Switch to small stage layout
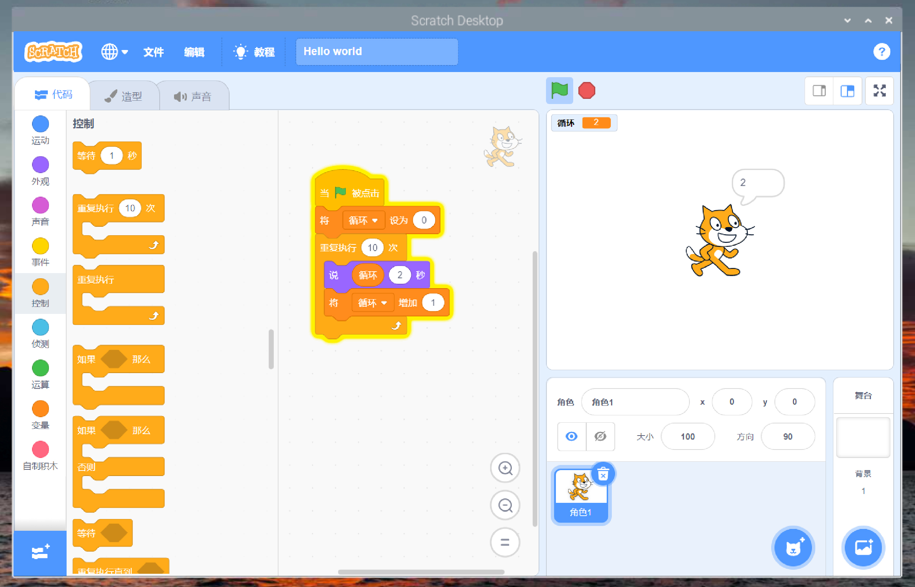The image size is (915, 587). coord(819,91)
